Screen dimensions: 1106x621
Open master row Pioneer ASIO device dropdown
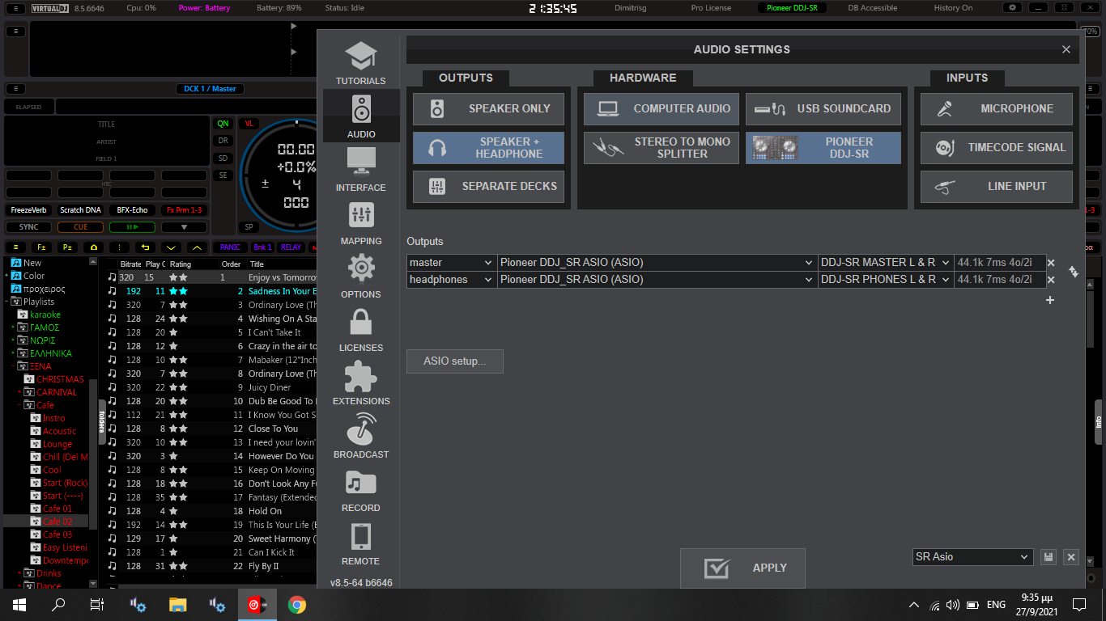[x=657, y=263]
